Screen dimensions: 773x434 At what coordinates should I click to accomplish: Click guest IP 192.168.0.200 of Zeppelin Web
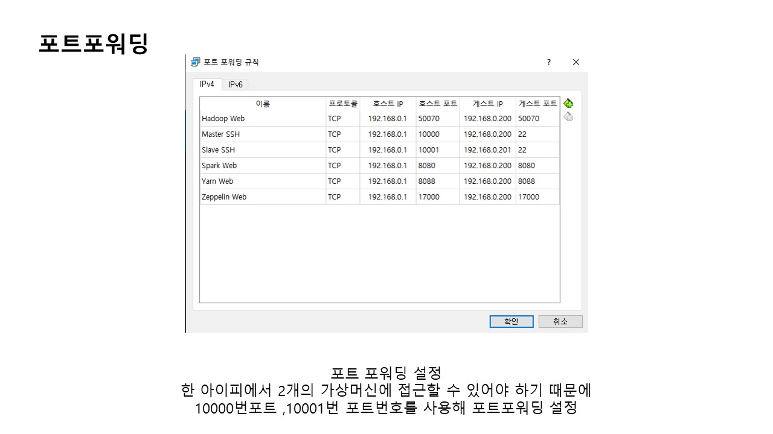[x=487, y=197]
